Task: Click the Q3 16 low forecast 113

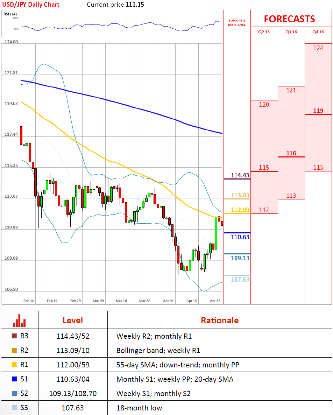Action: point(291,196)
